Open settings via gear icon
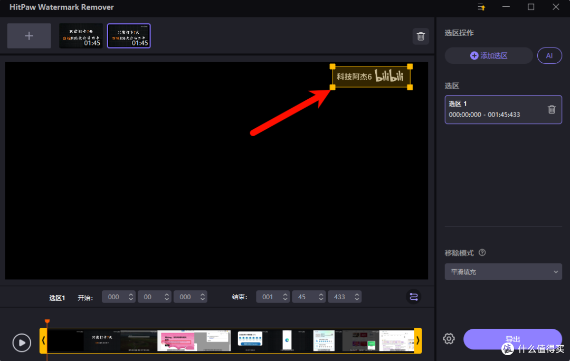Screen dimensions: 570x361 [449, 339]
